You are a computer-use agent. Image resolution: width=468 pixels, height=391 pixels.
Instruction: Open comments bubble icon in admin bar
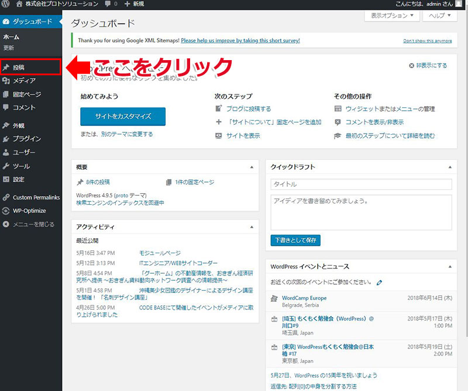pyautogui.click(x=108, y=4)
